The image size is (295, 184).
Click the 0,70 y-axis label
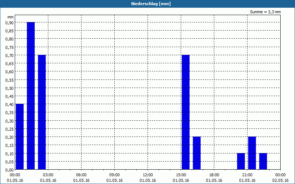[x=10, y=56]
